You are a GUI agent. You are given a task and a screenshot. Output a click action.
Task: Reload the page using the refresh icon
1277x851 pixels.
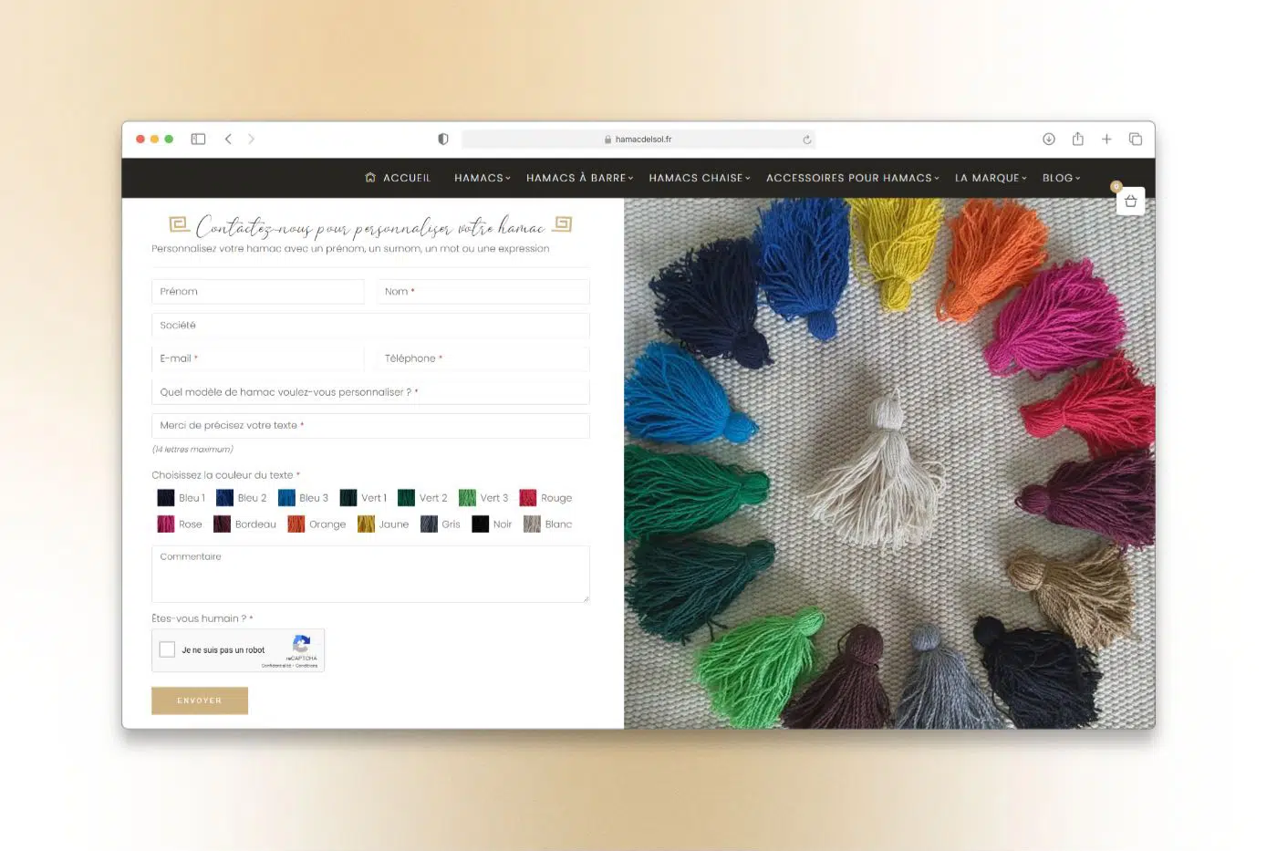806,140
